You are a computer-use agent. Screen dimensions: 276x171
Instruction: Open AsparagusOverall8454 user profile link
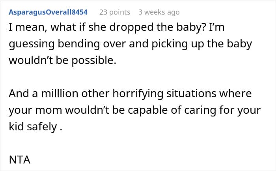48,12
